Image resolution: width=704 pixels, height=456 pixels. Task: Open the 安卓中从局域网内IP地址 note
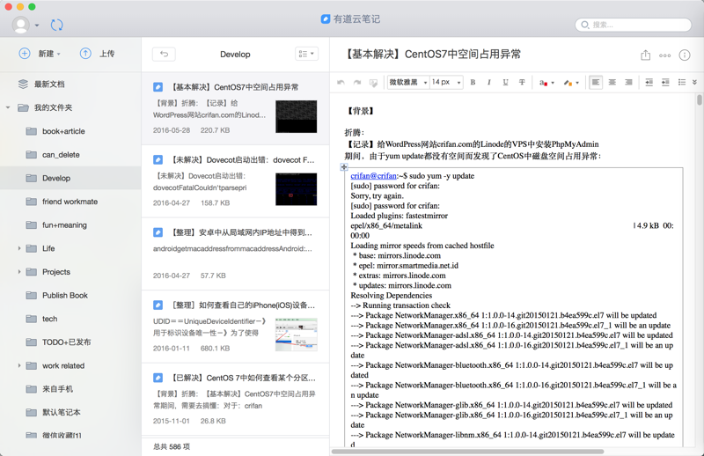point(235,254)
